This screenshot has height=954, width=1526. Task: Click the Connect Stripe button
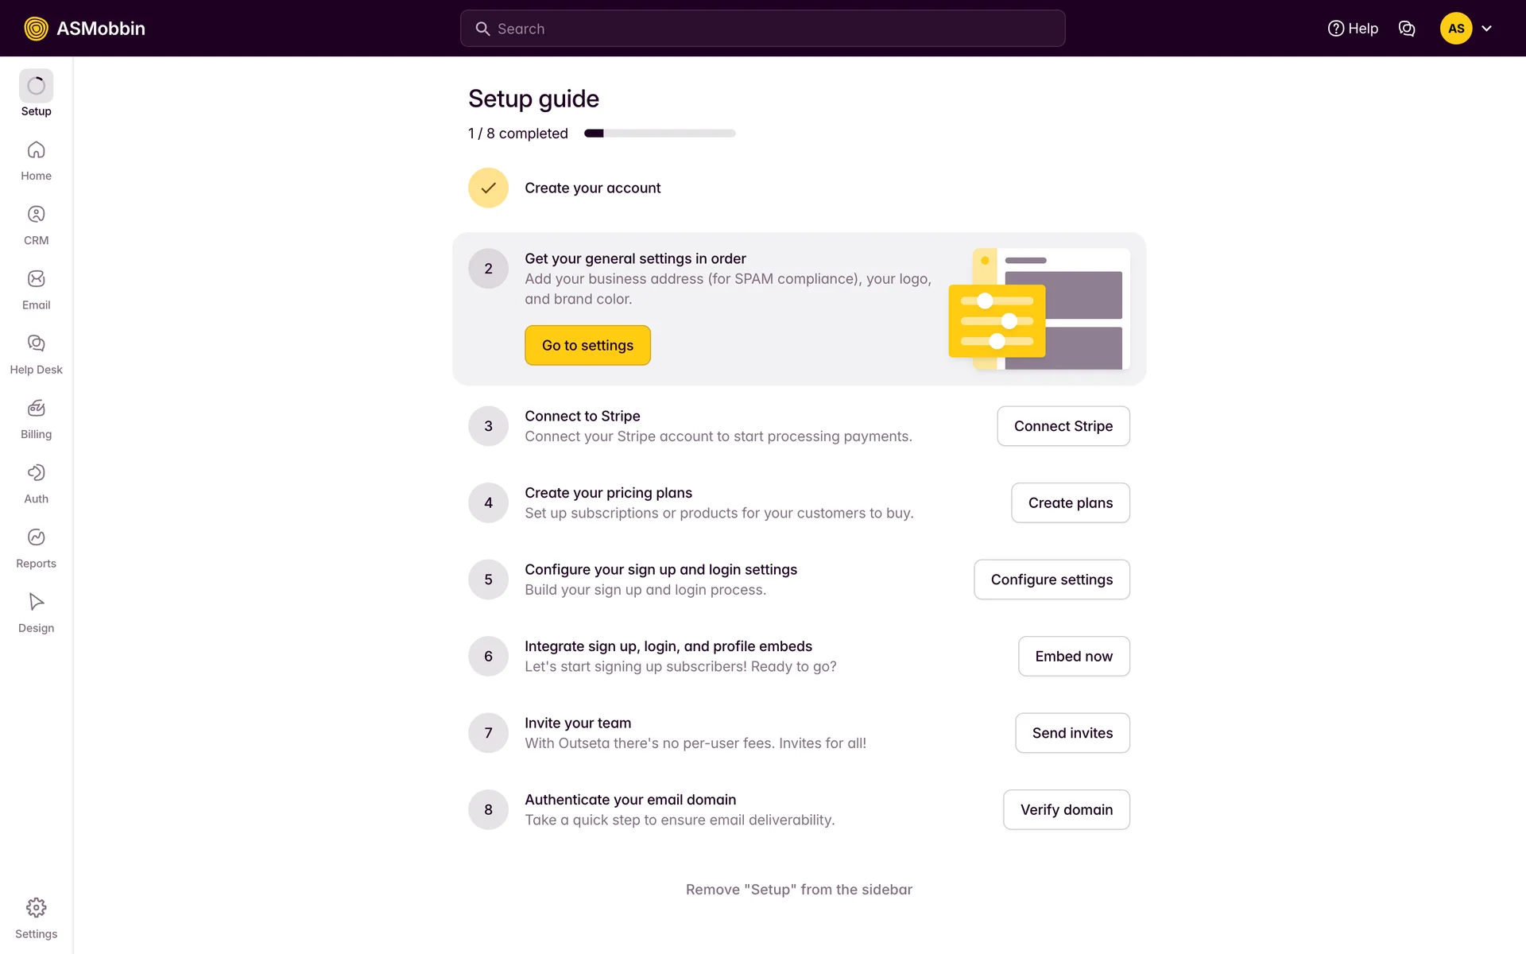point(1063,426)
